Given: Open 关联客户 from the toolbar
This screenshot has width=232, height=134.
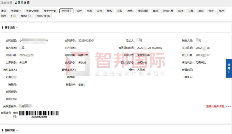Looking at the screenshot, I should pos(16,11).
